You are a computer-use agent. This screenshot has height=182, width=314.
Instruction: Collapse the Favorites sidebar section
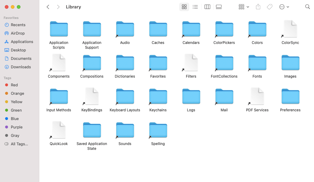[11, 17]
